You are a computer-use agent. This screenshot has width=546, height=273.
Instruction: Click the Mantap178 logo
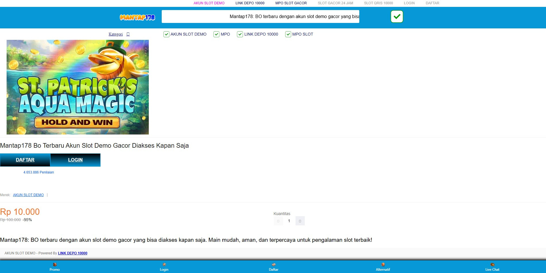137,17
